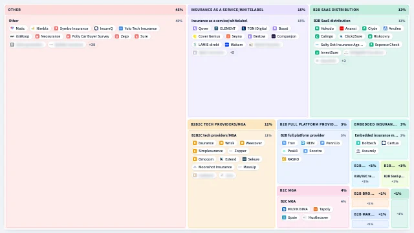414x233 pixels.
Task: Click the 'B2B full platform provider' sublabel
Action: [x=302, y=135]
